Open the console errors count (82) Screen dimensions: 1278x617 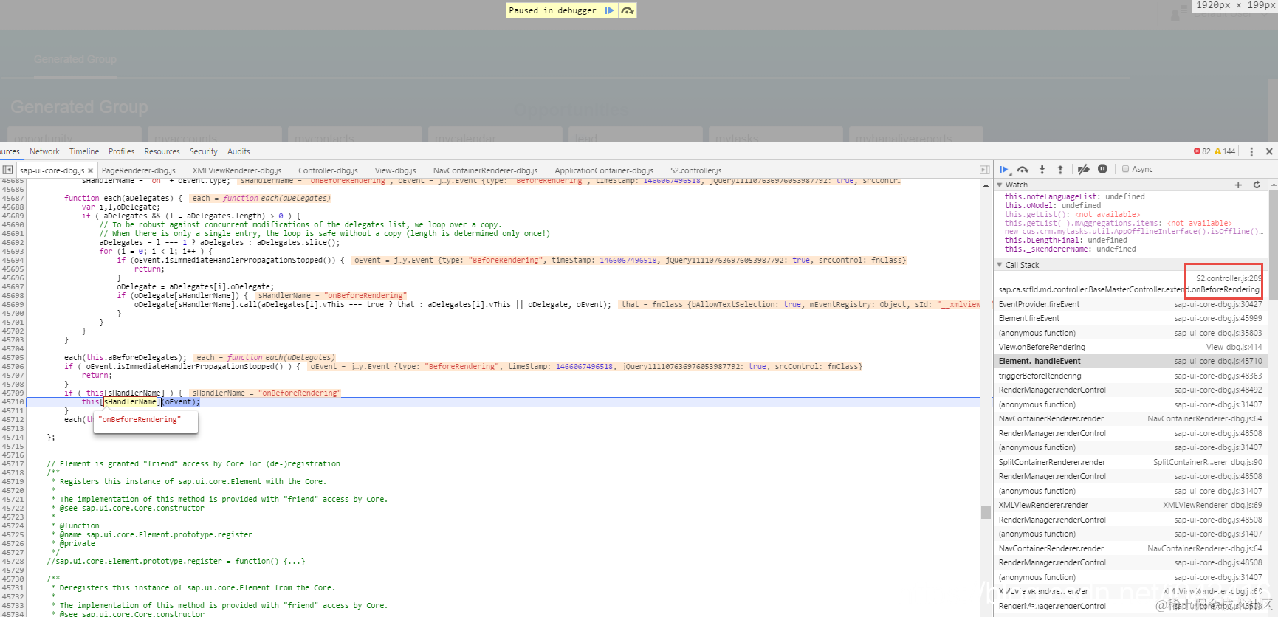click(x=1202, y=151)
